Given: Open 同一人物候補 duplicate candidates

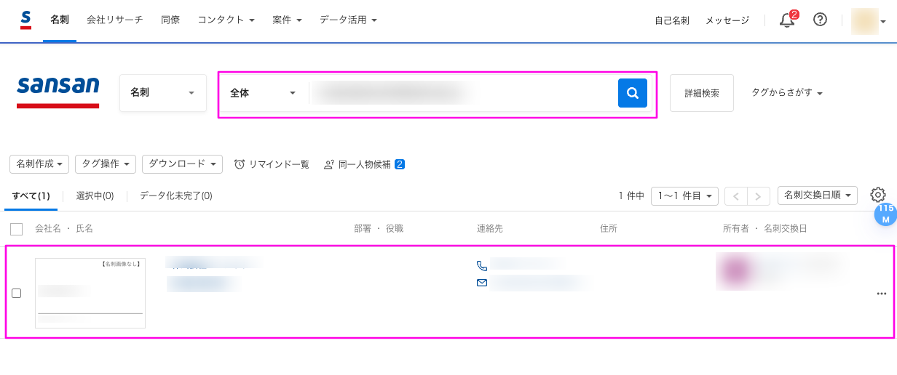Looking at the screenshot, I should point(364,164).
